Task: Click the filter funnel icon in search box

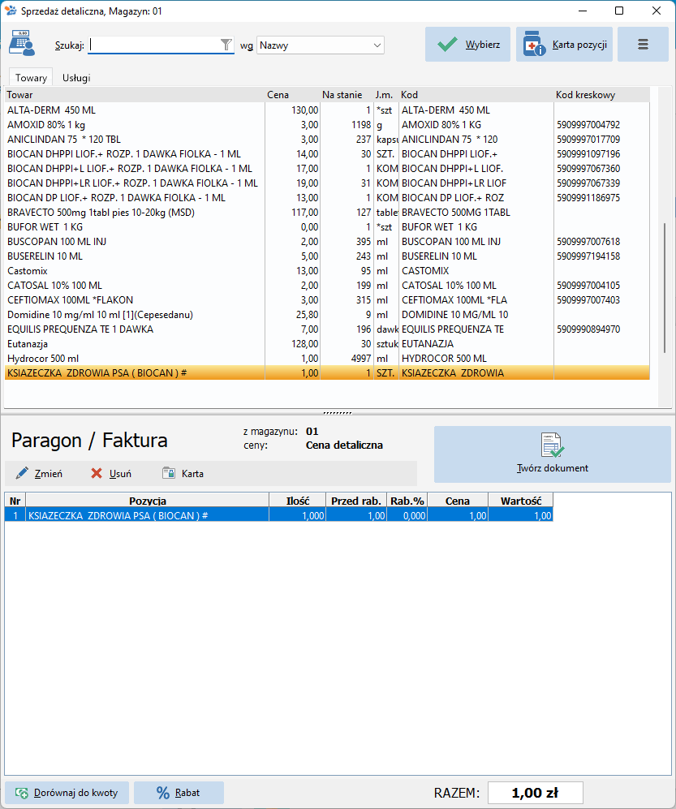Action: click(226, 45)
